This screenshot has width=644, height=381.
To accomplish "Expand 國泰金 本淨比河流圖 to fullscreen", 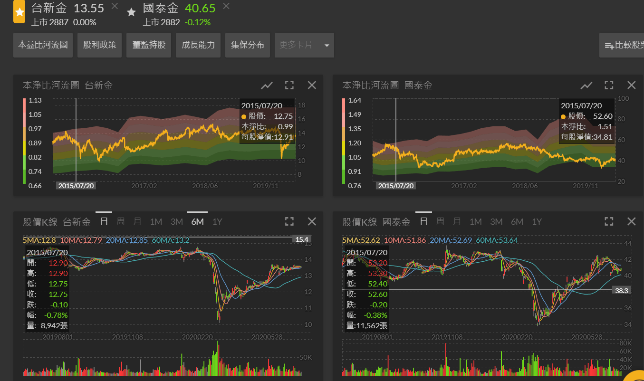I will [x=609, y=85].
